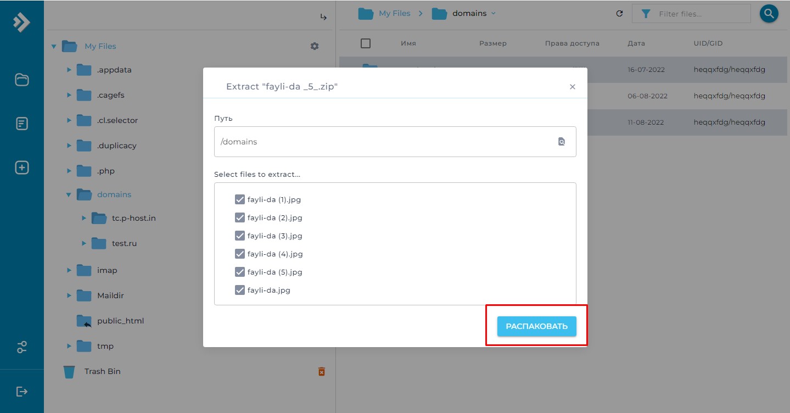The image size is (790, 413).
Task: Sort by the Размер column header
Action: [493, 43]
